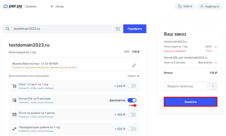This screenshot has width=226, height=136.
Task: Open domain search filter settings icon
Action: pyautogui.click(x=118, y=29)
